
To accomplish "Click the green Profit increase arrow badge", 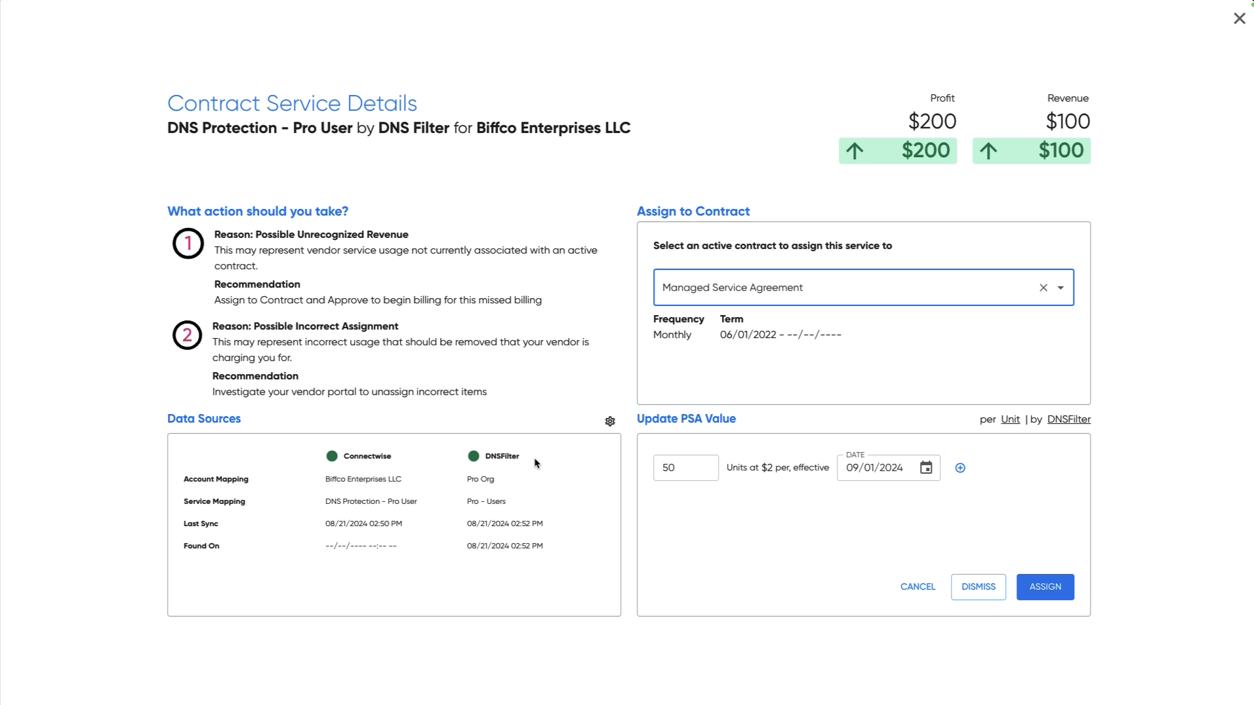I will tap(897, 151).
